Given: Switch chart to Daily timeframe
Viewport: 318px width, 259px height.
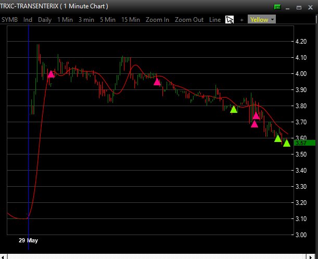Looking at the screenshot, I should tap(45, 20).
